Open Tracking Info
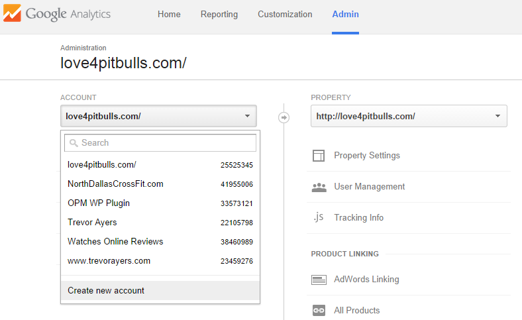The image size is (522, 320). [359, 217]
